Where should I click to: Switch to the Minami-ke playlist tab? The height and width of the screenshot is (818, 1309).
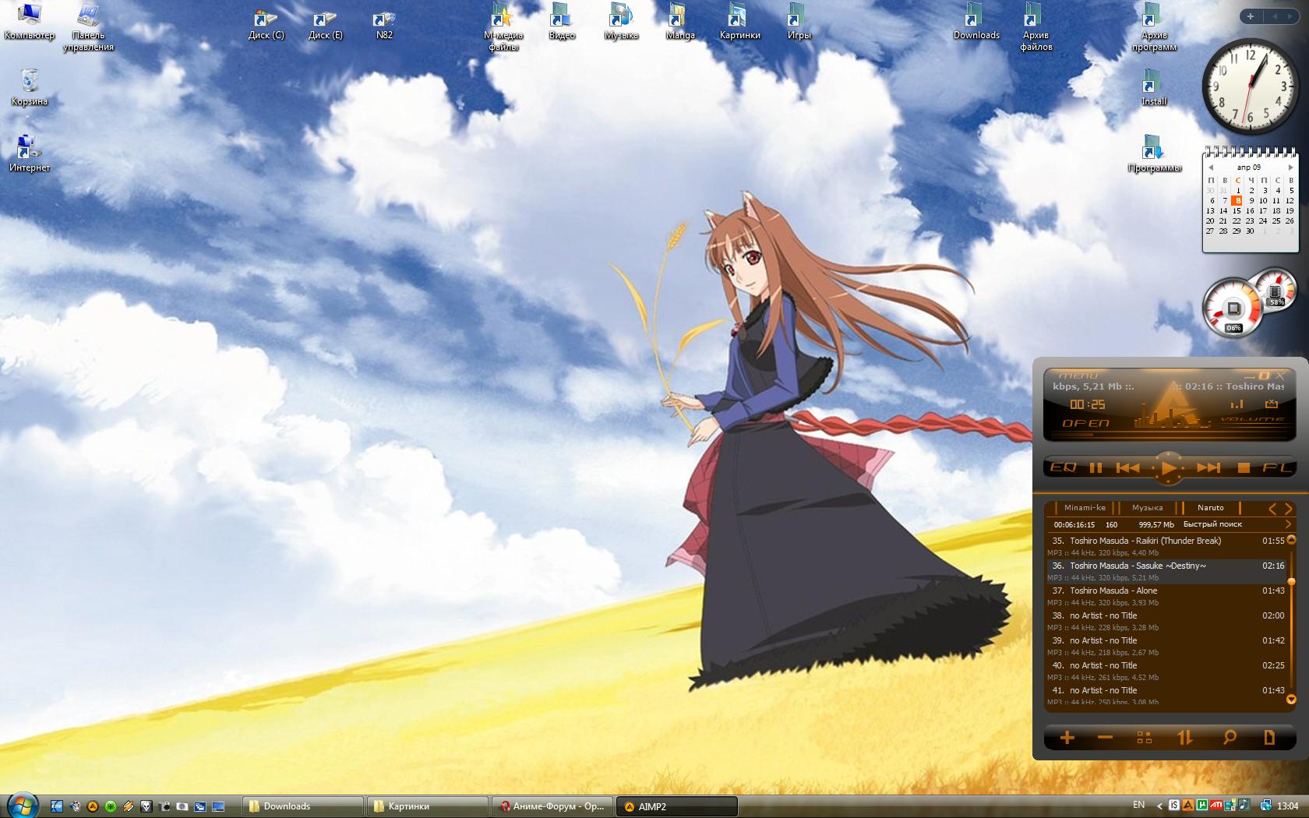[x=1085, y=508]
